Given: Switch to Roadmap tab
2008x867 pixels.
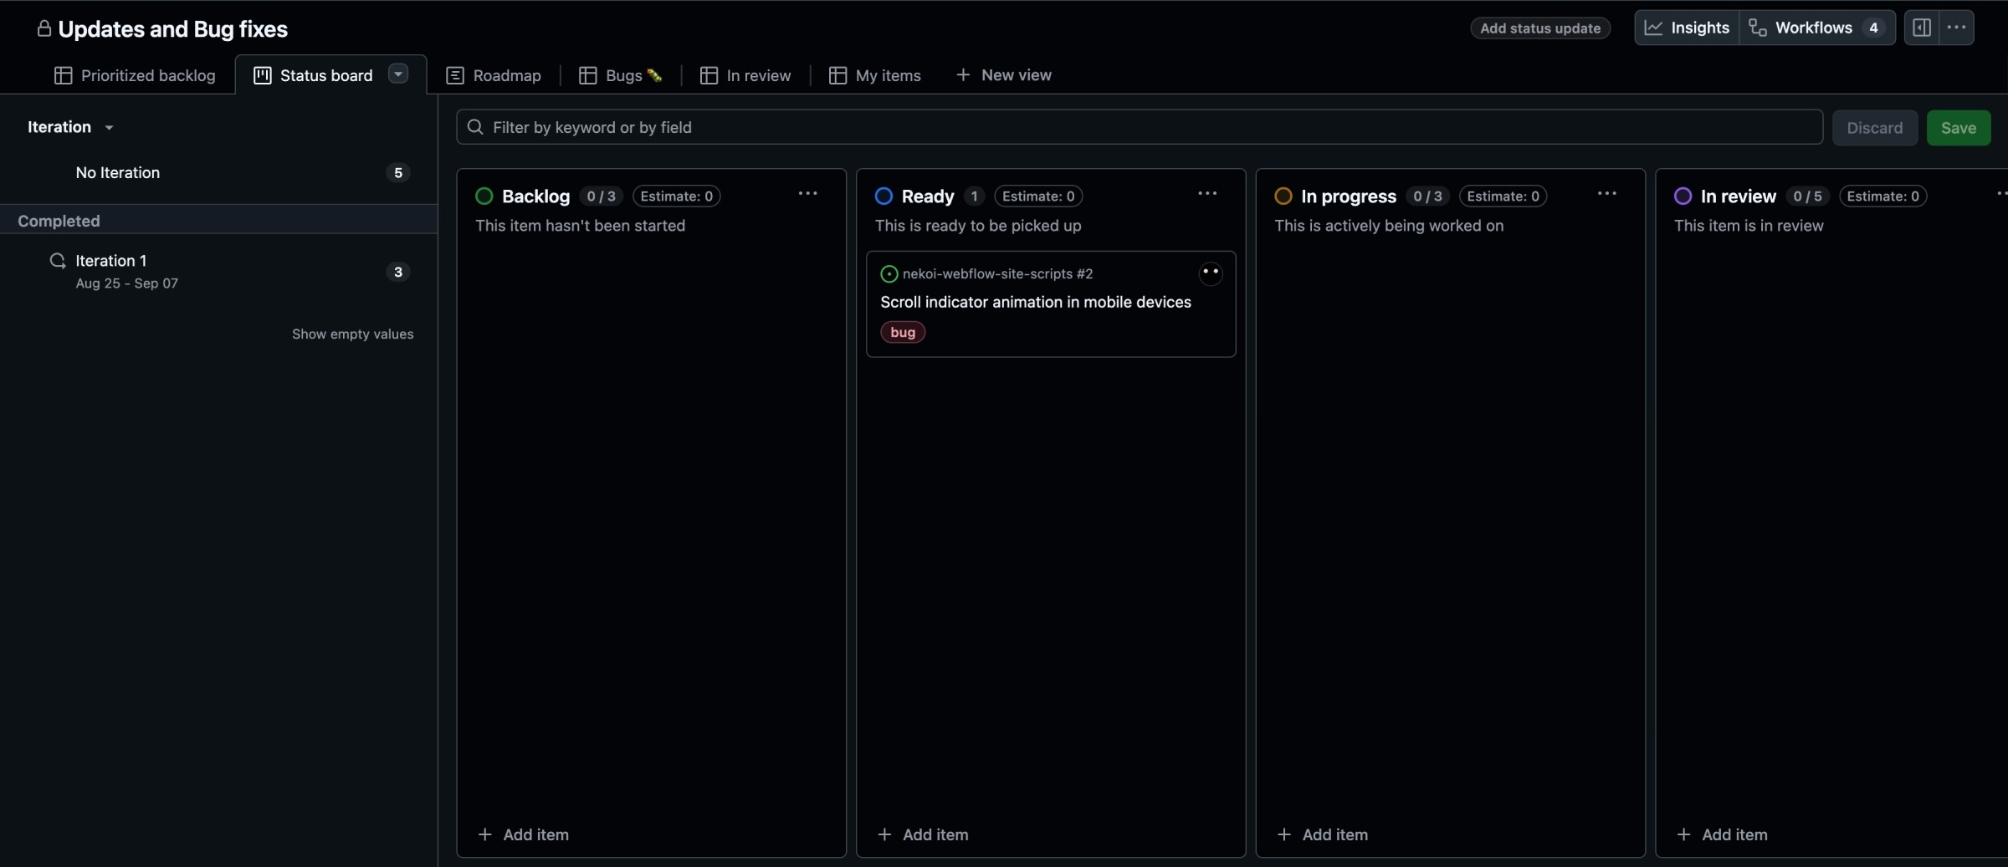Looking at the screenshot, I should (494, 75).
